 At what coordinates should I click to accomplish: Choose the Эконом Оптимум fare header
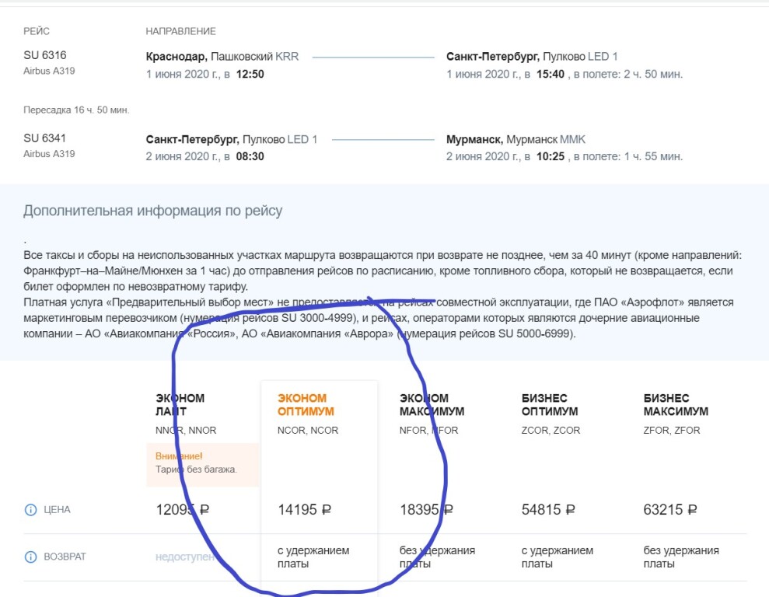pos(302,404)
